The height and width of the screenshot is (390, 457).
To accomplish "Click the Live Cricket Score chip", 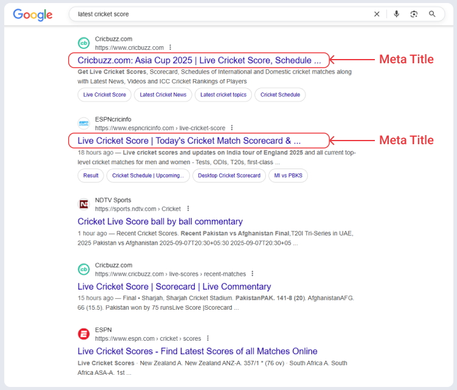I will pos(104,95).
